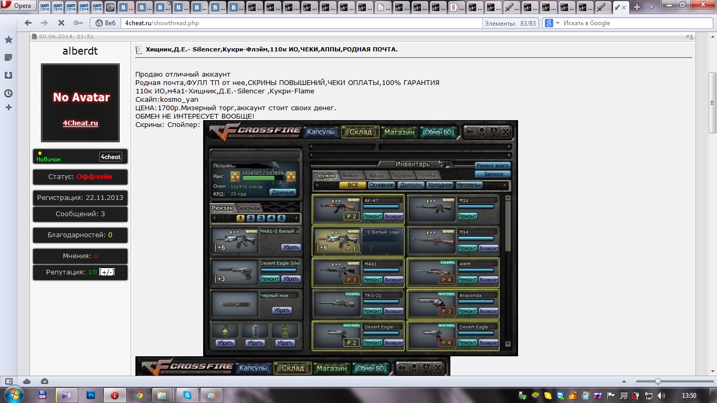
Task: Open Google Chrome from the taskbar
Action: pos(139,395)
